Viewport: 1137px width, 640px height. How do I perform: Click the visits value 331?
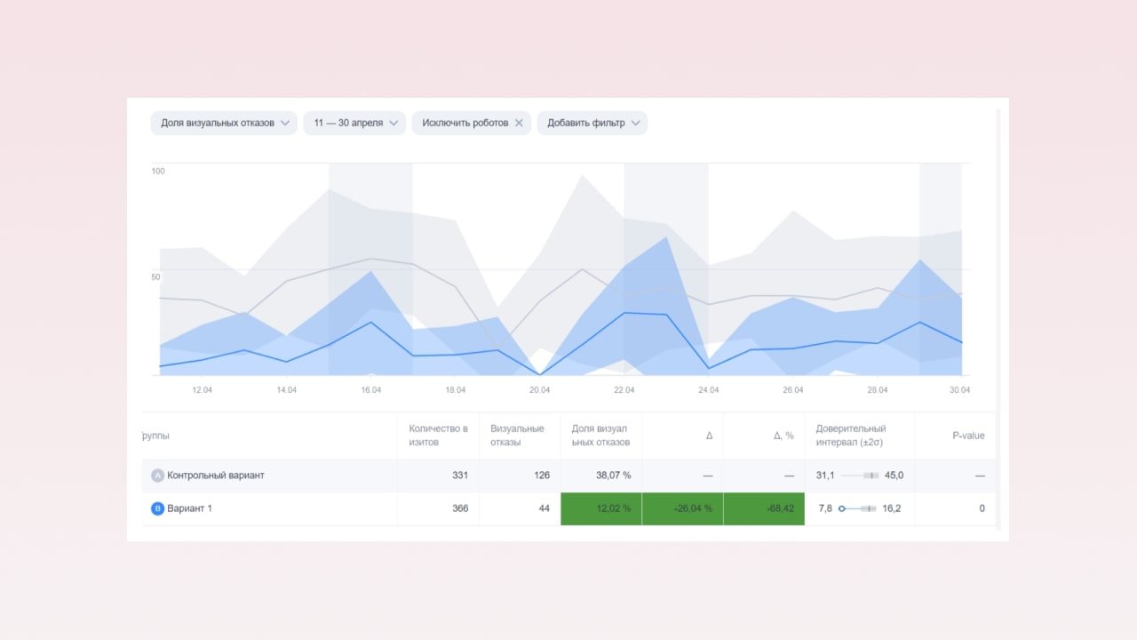[x=460, y=476]
